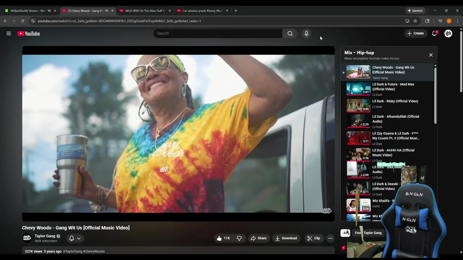
Task: Play Lil Durk - Risky (Official Video)
Action: [x=387, y=106]
